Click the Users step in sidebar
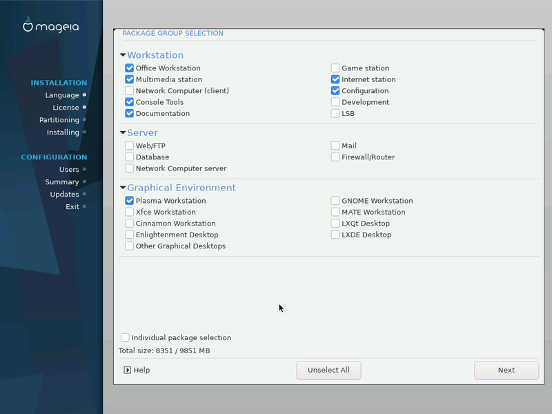552x414 pixels. tap(69, 169)
